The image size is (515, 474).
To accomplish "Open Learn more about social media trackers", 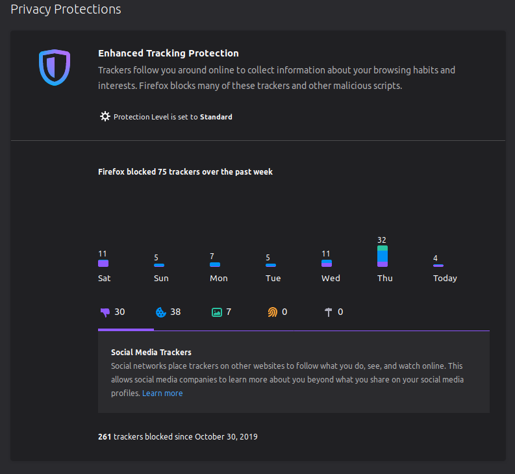I will pos(162,393).
